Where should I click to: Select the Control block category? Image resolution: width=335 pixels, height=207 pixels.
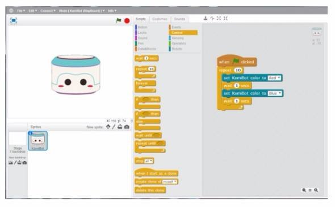(x=183, y=33)
